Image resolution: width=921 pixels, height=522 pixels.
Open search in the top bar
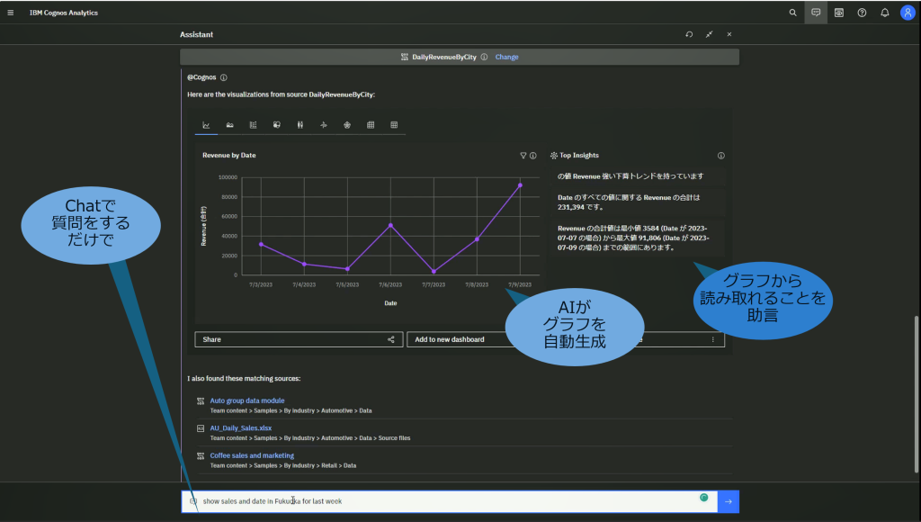[x=793, y=13]
